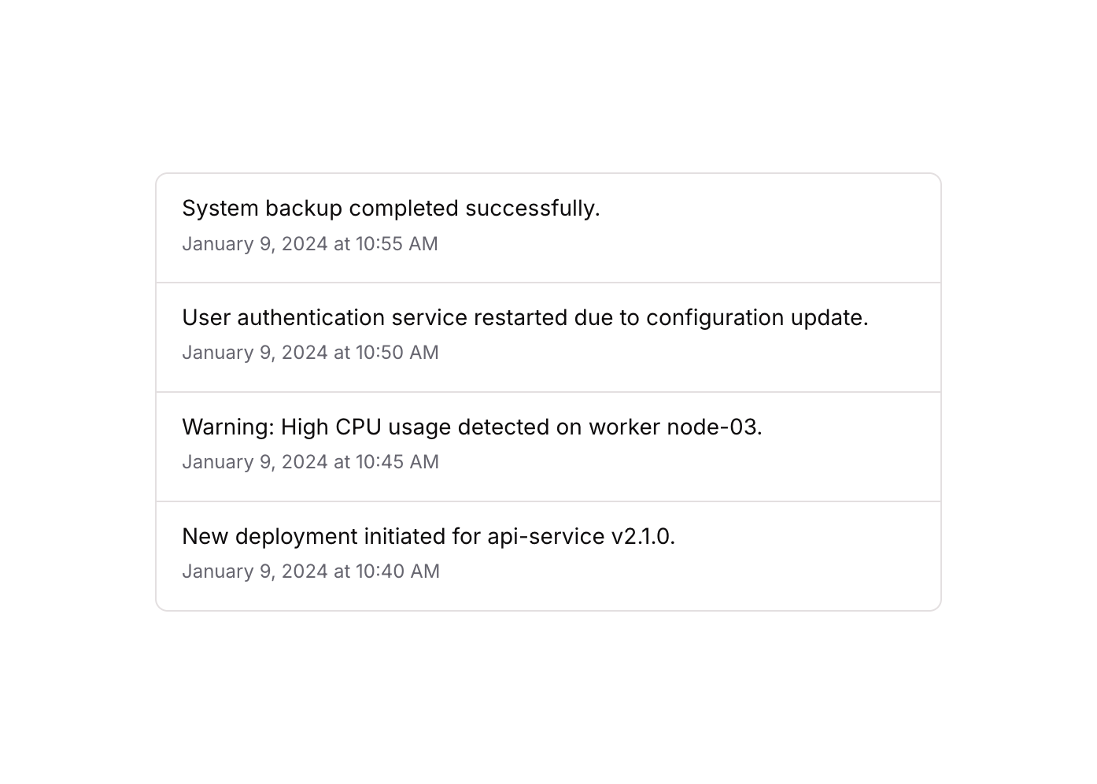
Task: Click the new deployment initiated log message
Action: [428, 537]
